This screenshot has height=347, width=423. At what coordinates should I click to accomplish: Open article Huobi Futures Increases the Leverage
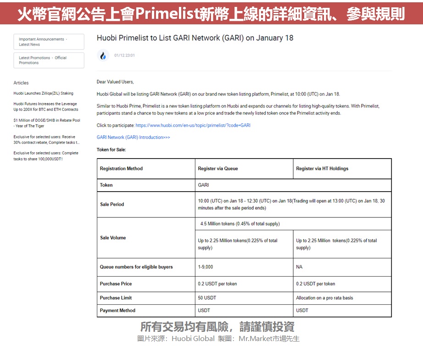point(46,107)
